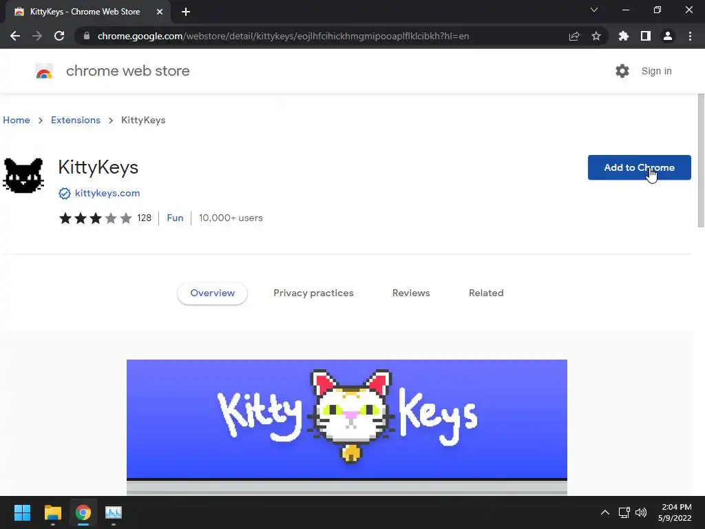
Task: Bookmark this tab with star icon
Action: (x=596, y=36)
